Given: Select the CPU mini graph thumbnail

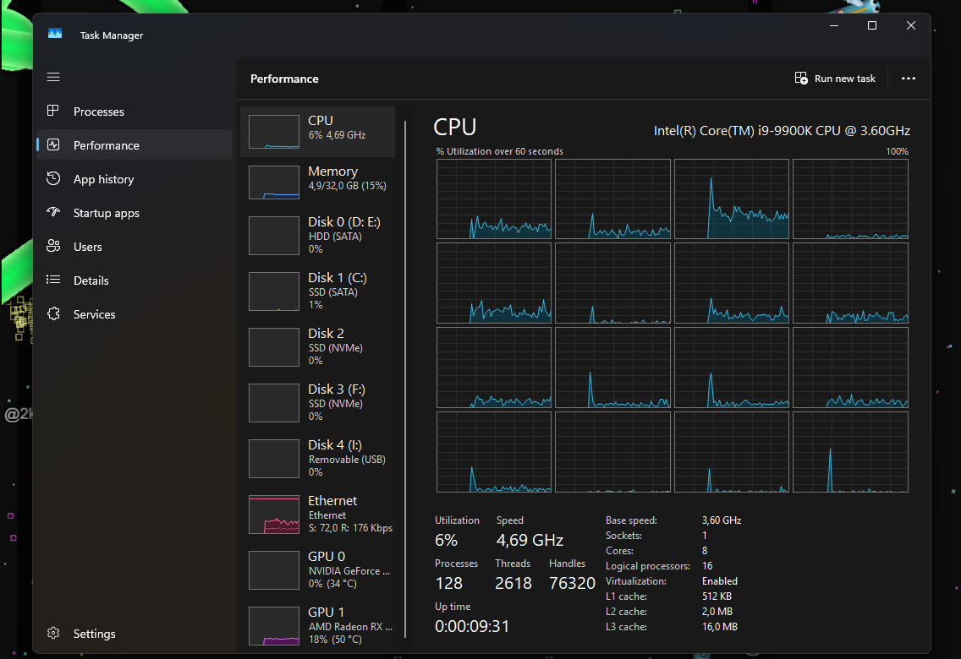Looking at the screenshot, I should 274,132.
